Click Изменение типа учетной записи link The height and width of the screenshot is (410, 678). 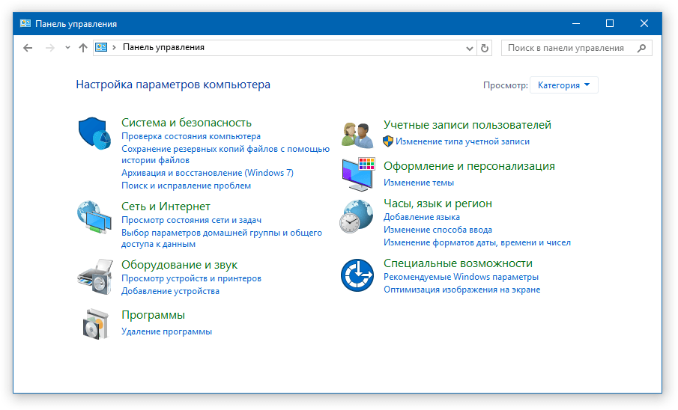pyautogui.click(x=463, y=141)
